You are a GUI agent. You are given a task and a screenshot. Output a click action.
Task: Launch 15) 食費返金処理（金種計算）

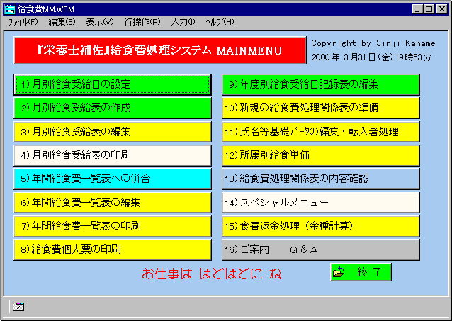321,226
